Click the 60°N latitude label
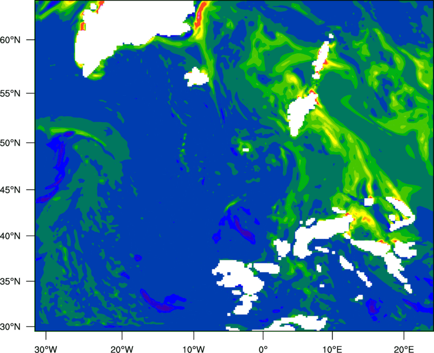 point(10,40)
